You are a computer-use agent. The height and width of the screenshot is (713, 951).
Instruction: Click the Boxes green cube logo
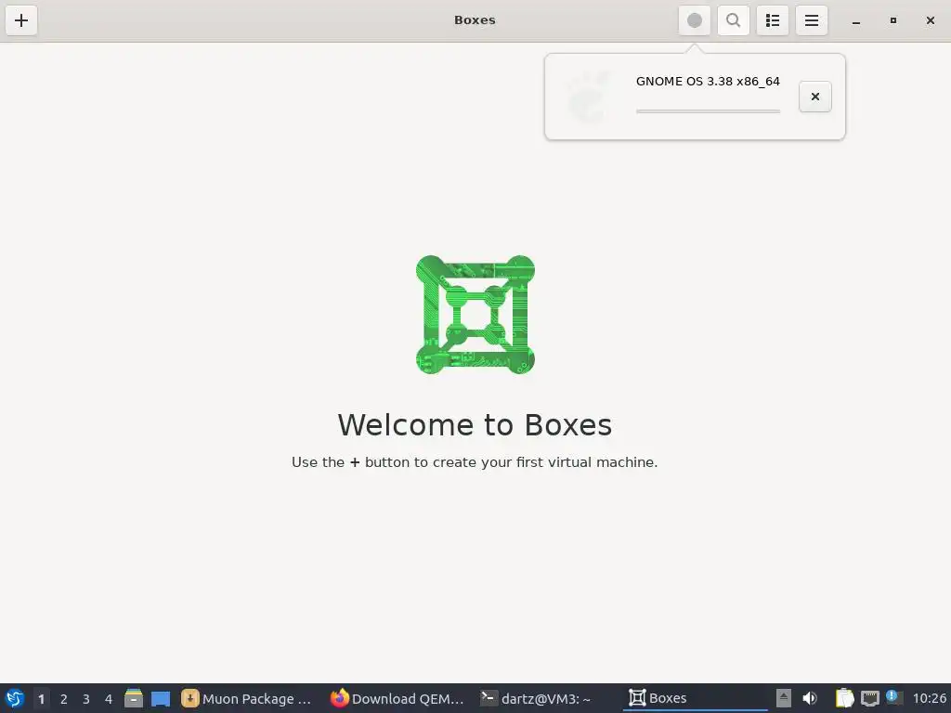coord(475,315)
